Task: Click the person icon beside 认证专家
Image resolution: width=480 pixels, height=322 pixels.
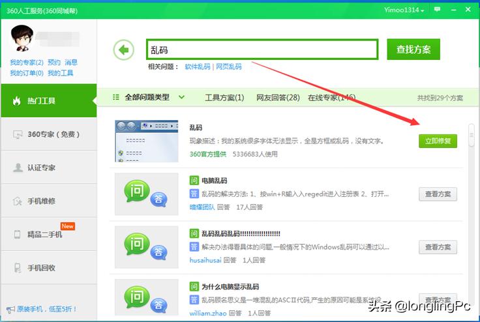Action: 18,168
